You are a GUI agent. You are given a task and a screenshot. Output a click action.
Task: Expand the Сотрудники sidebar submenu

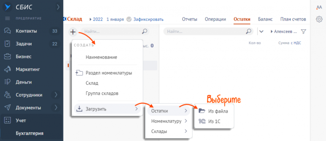point(56,95)
